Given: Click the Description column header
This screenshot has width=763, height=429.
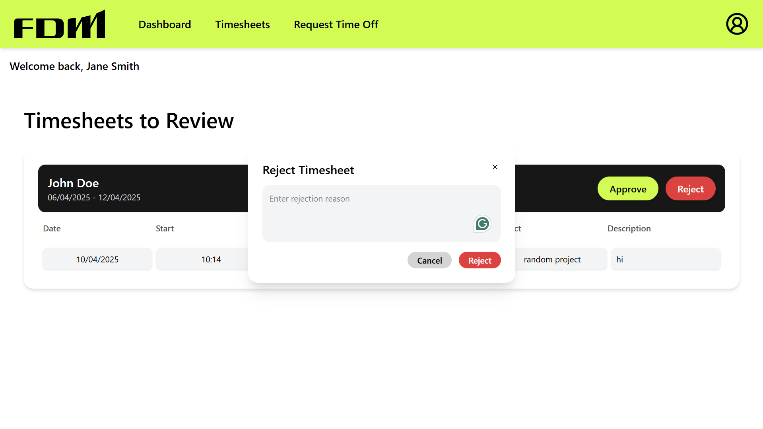Looking at the screenshot, I should tap(629, 229).
